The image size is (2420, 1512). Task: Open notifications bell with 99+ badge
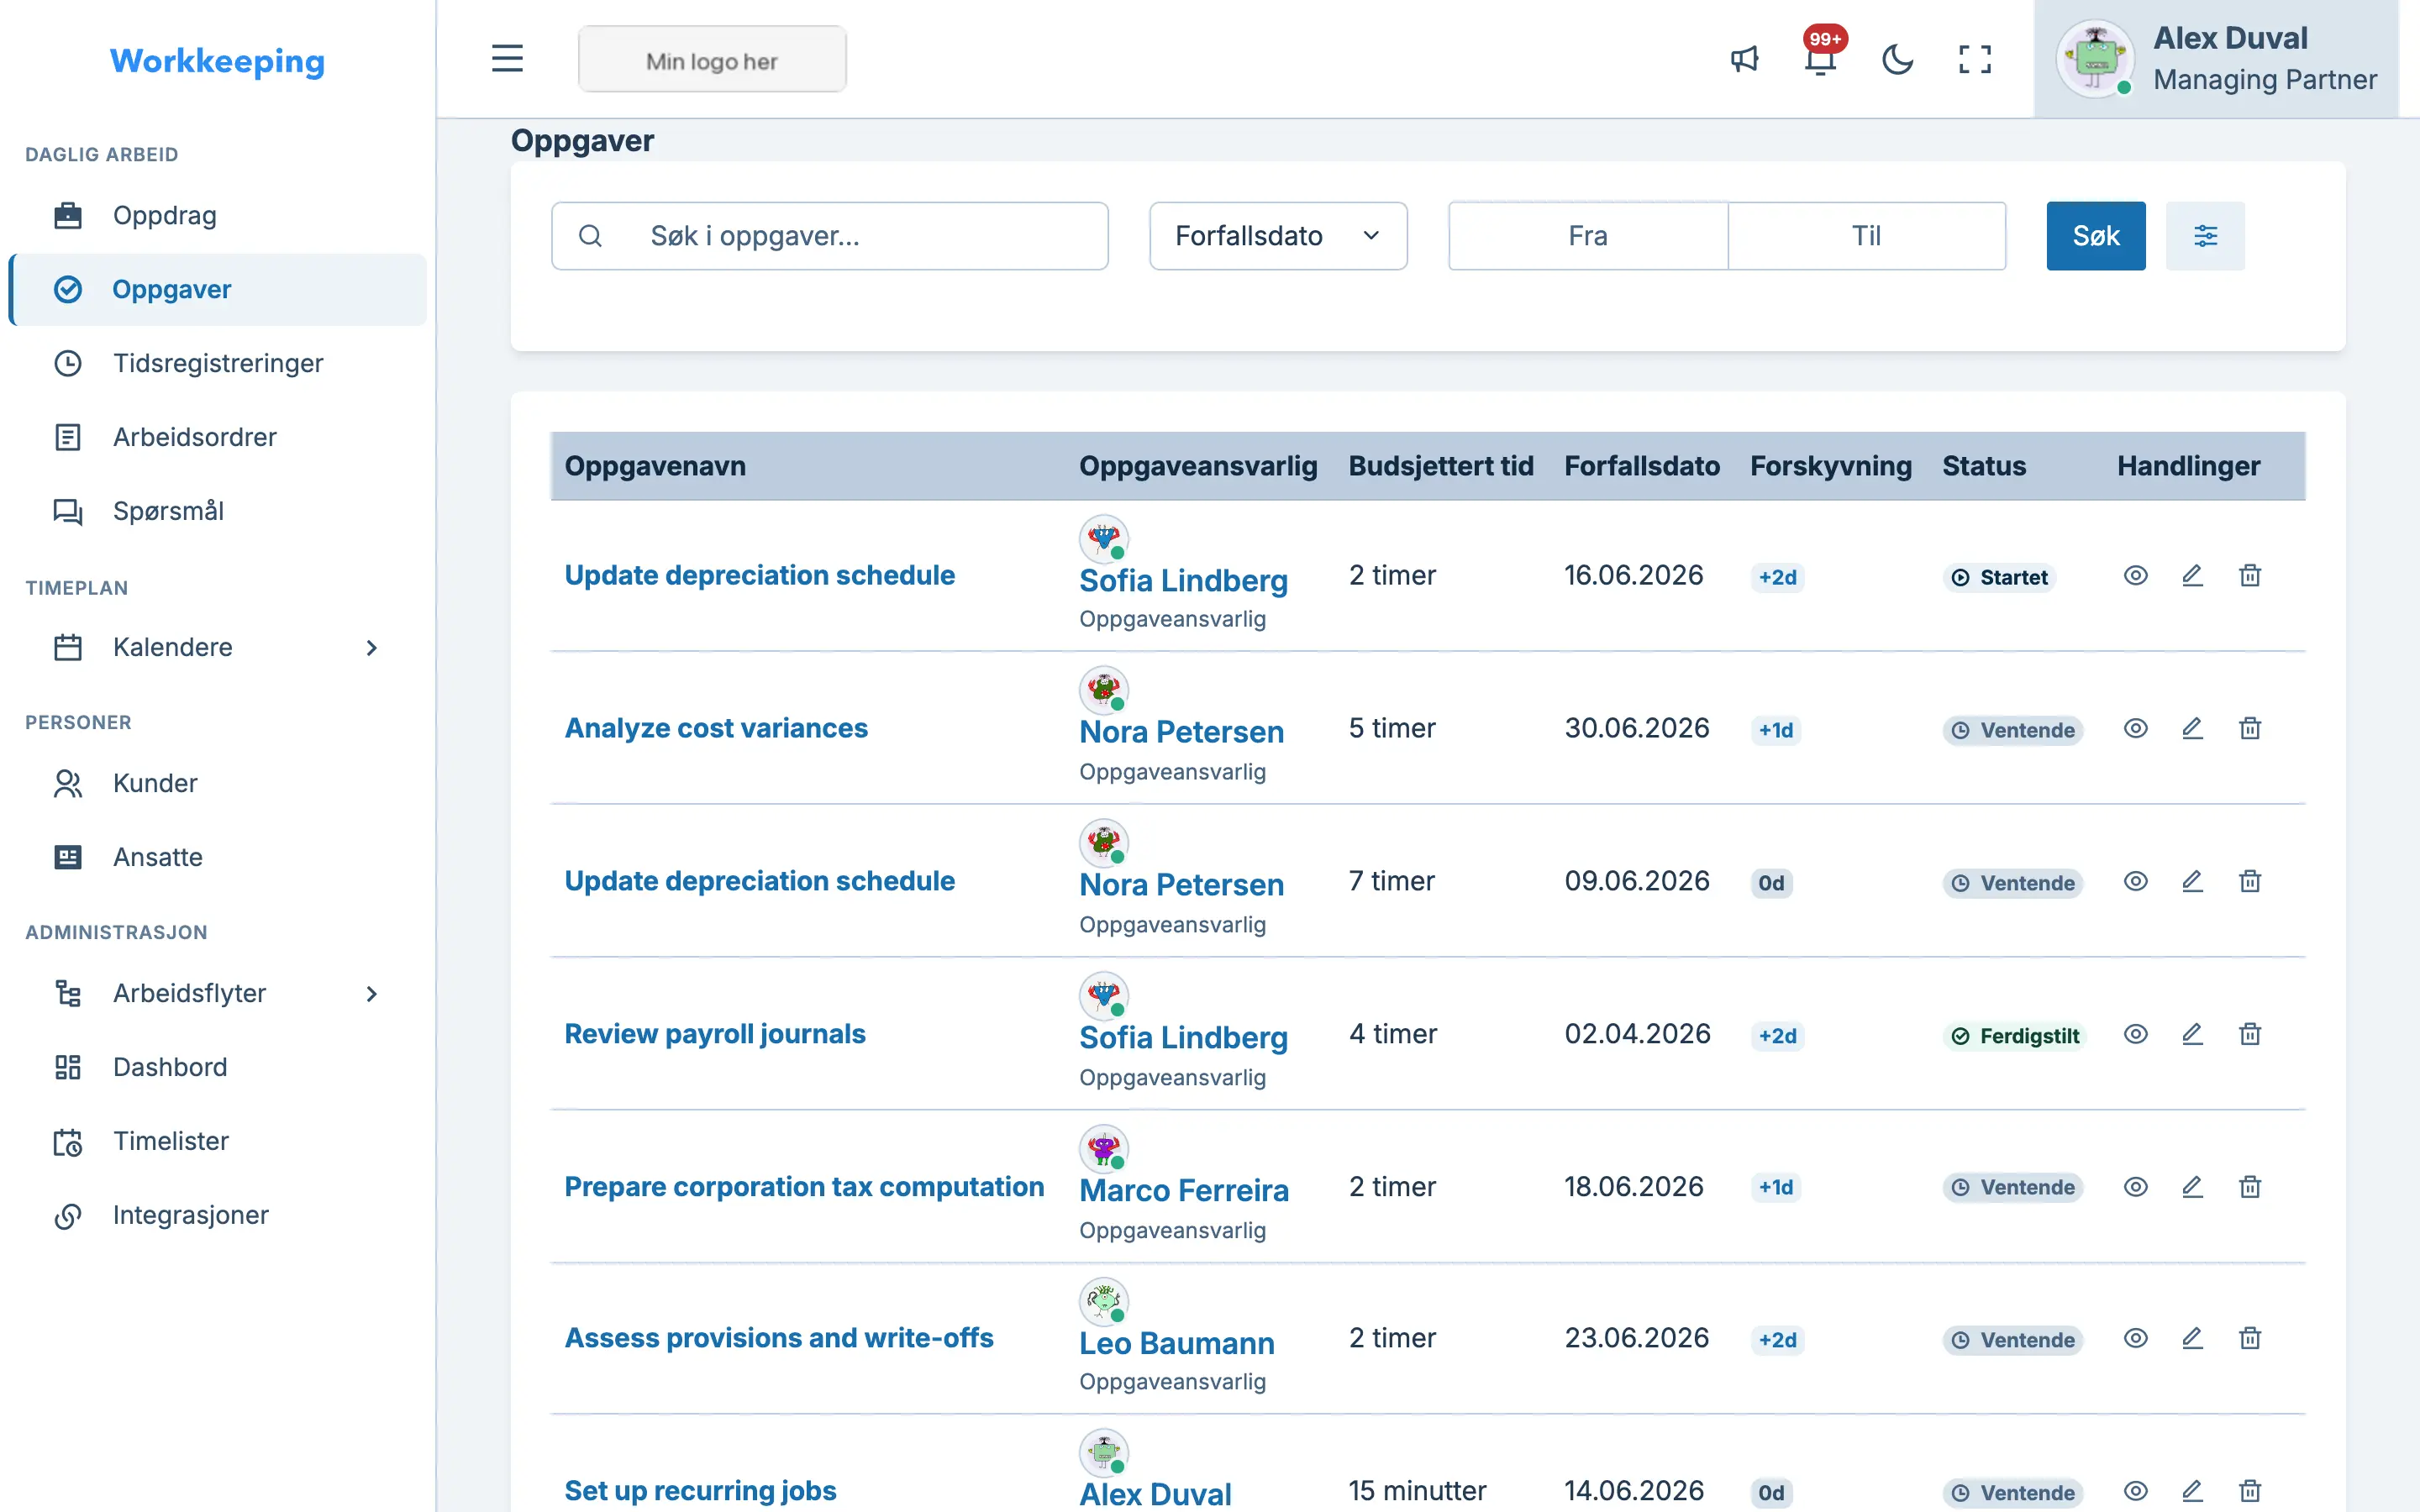[1821, 59]
